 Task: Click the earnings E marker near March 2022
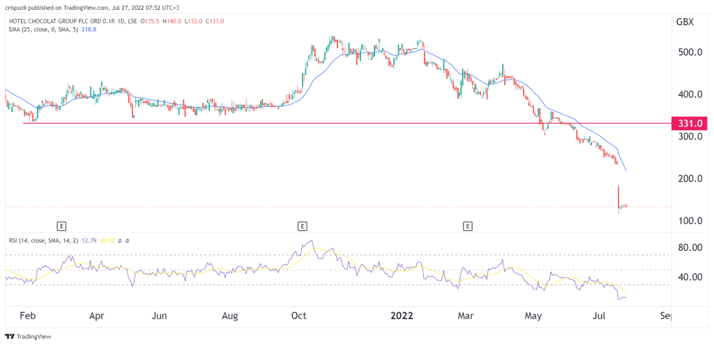467,225
